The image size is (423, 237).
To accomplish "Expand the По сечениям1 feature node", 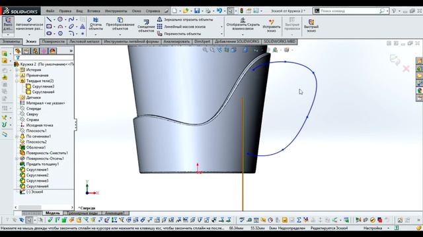I will coord(17,136).
